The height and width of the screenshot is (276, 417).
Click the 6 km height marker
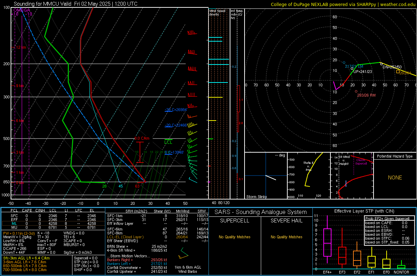tap(20, 121)
